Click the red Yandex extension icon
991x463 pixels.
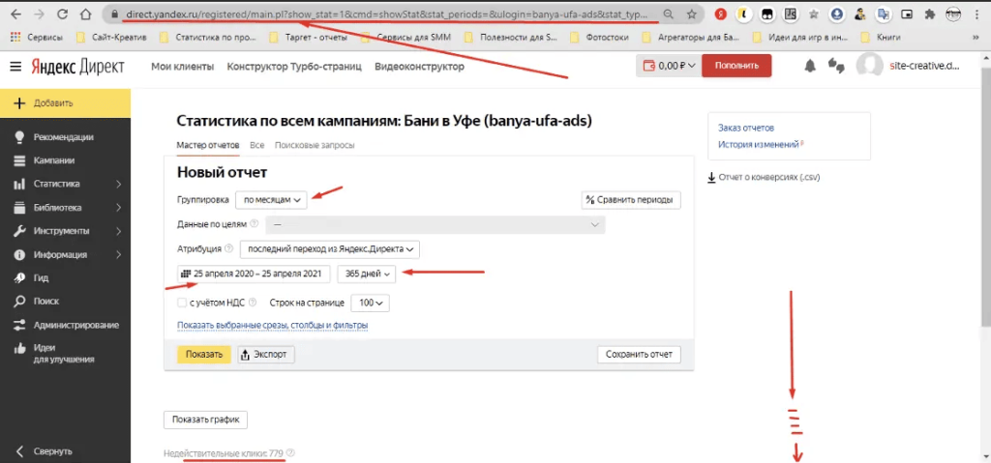pos(721,14)
